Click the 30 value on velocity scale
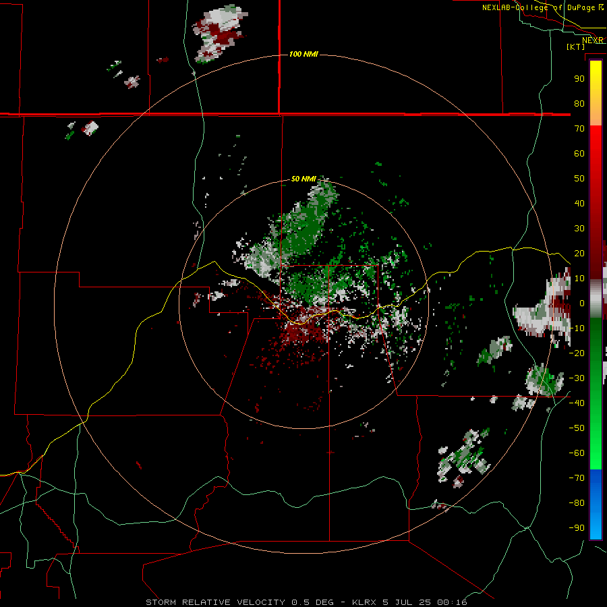Viewport: 607px width, 607px height. 579,229
